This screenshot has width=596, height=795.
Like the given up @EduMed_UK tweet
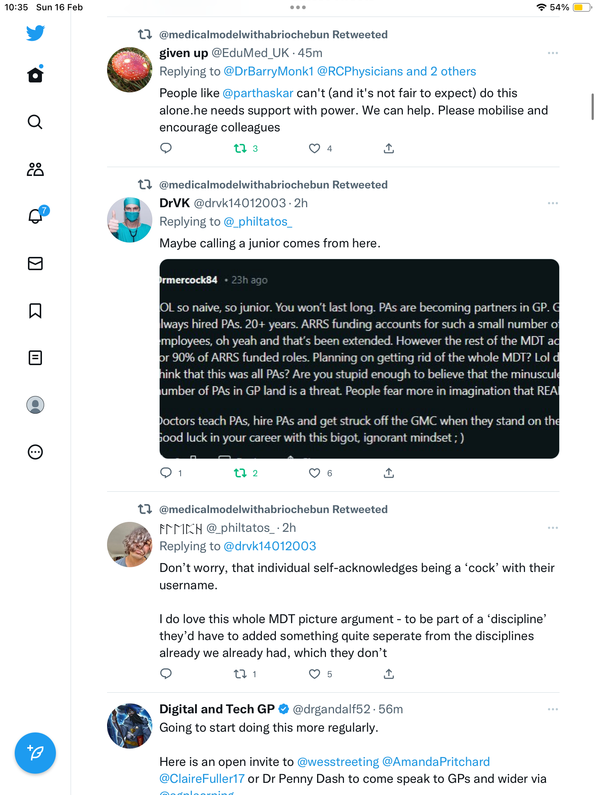(315, 148)
